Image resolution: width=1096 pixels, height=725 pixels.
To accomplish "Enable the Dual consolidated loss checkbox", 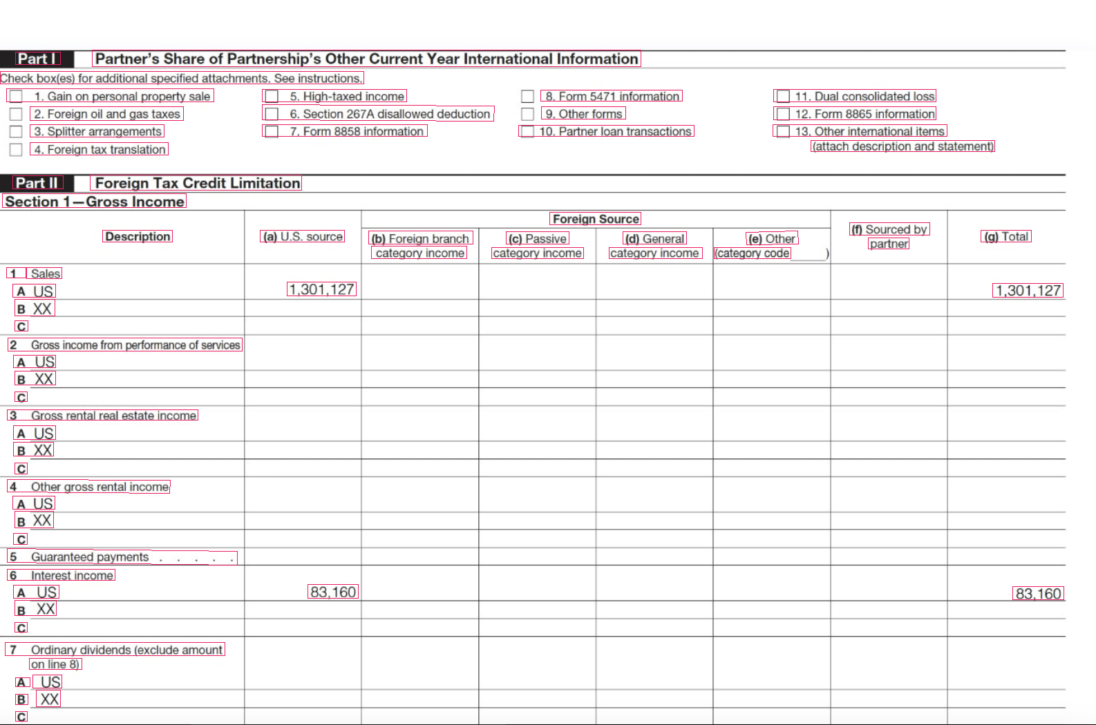I will (x=783, y=96).
